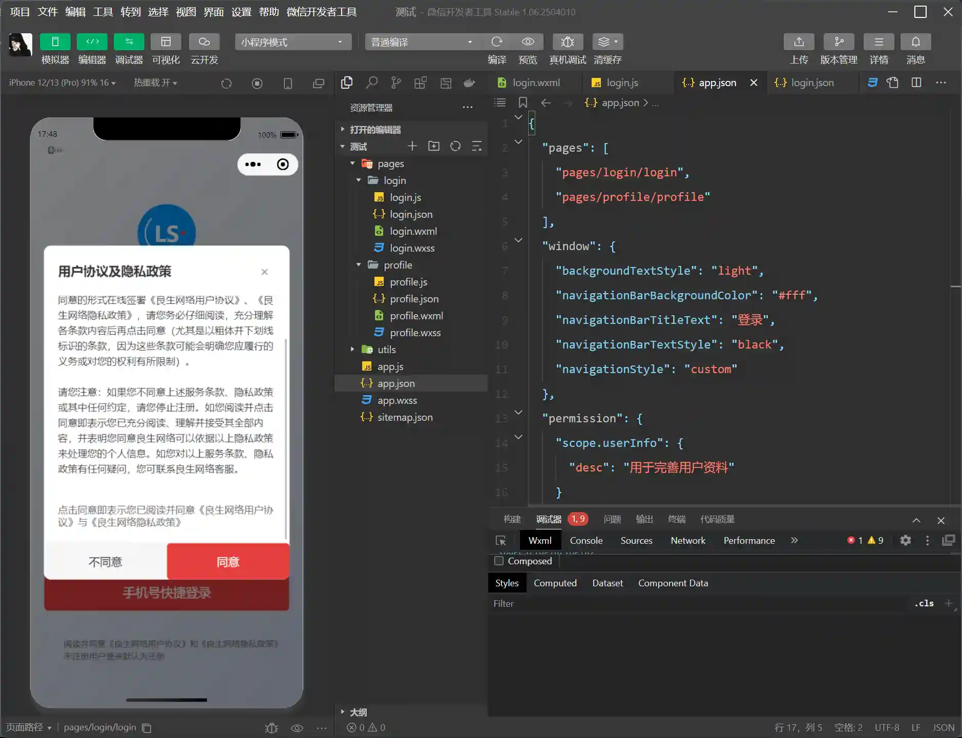This screenshot has height=738, width=962.
Task: Select the 云开发 CloudBase icon
Action: 203,42
